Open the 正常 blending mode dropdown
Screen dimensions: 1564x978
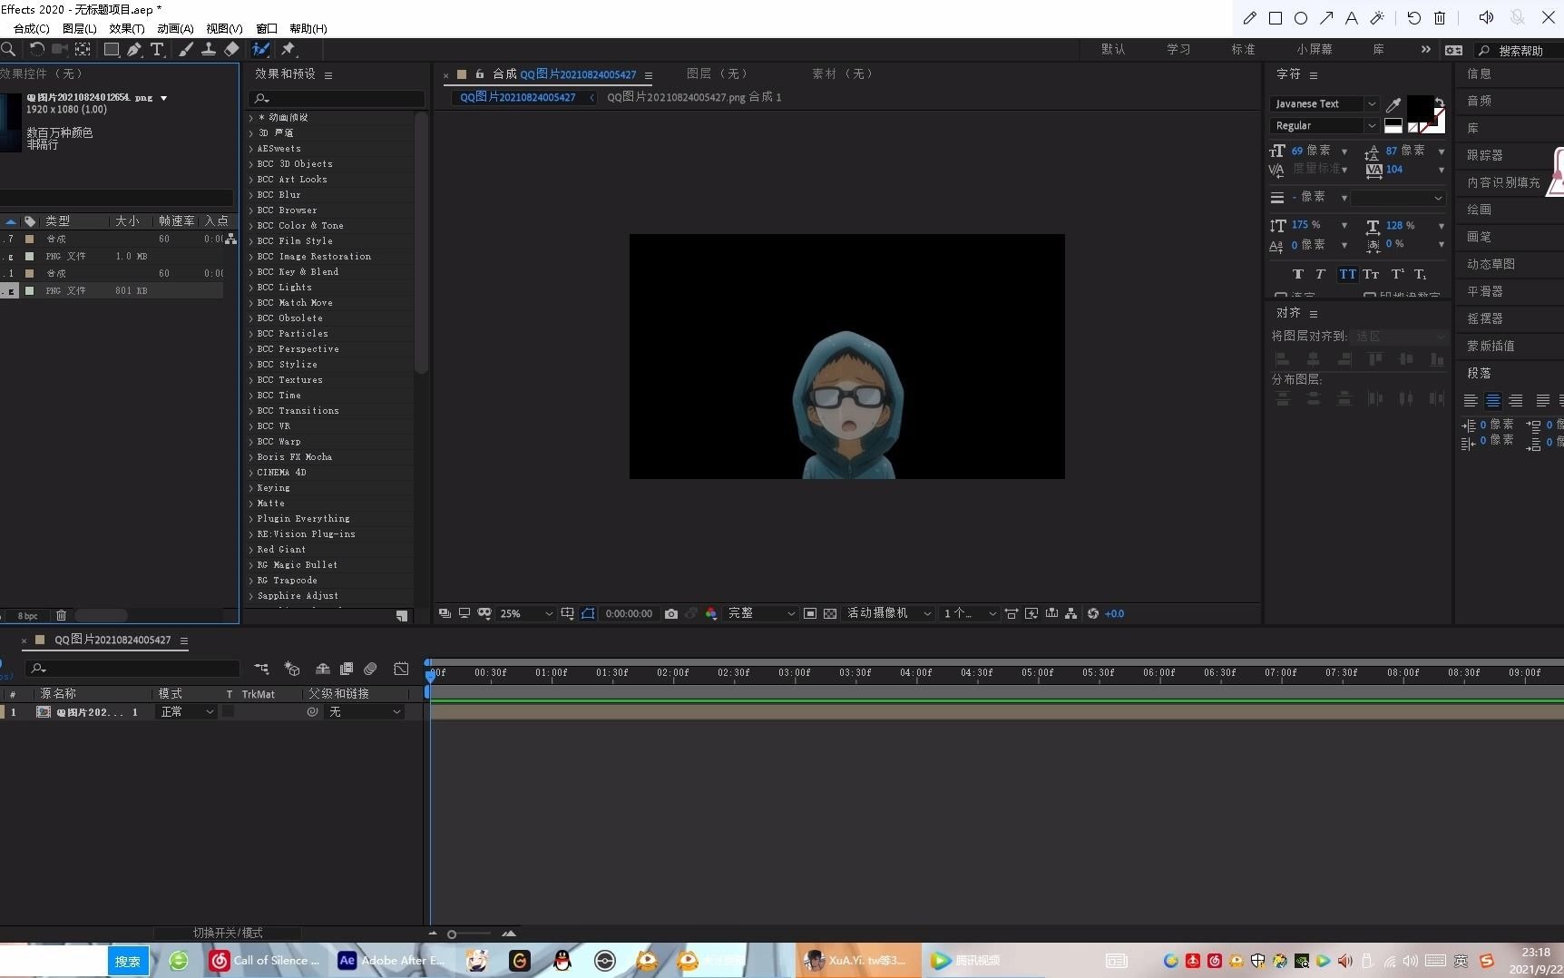187,712
